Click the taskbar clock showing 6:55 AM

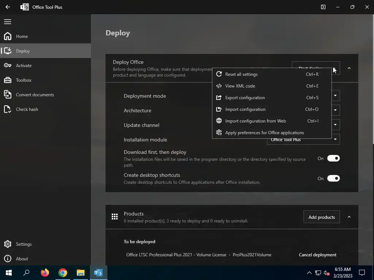[x=343, y=273]
